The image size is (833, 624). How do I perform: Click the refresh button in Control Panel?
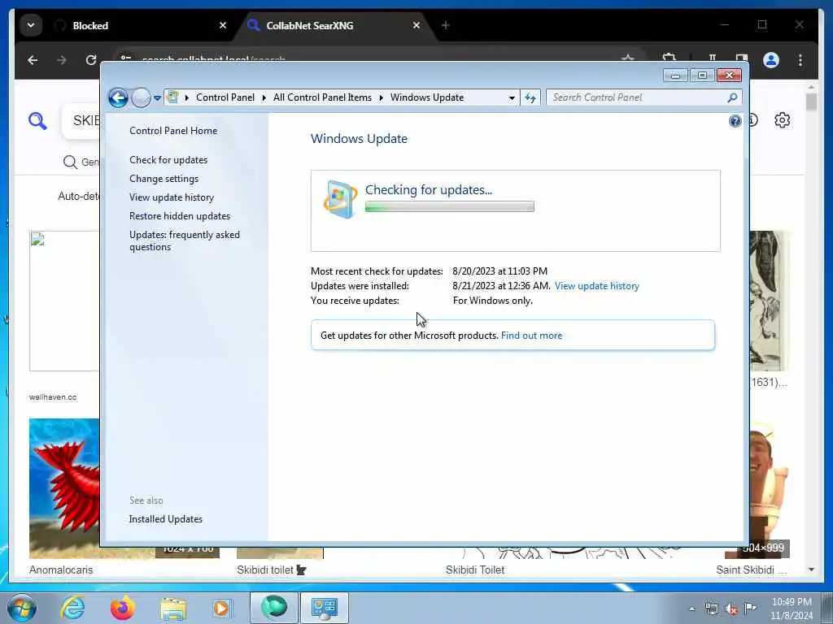pos(530,97)
